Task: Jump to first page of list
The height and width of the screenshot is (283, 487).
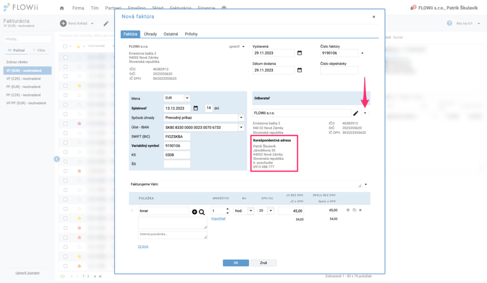Action: 71,276
